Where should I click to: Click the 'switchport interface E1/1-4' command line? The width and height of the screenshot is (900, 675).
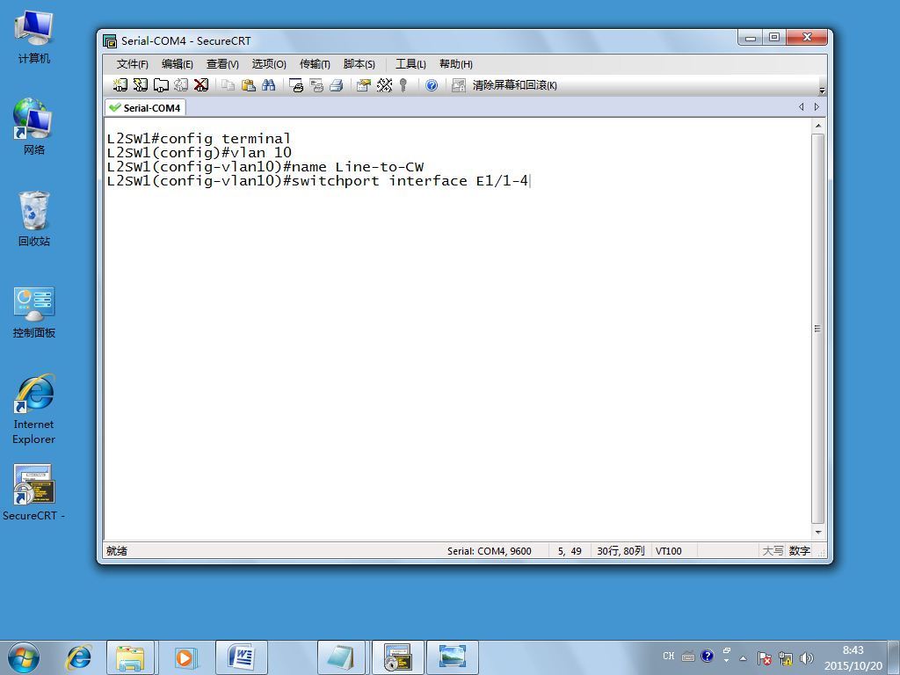tap(317, 181)
